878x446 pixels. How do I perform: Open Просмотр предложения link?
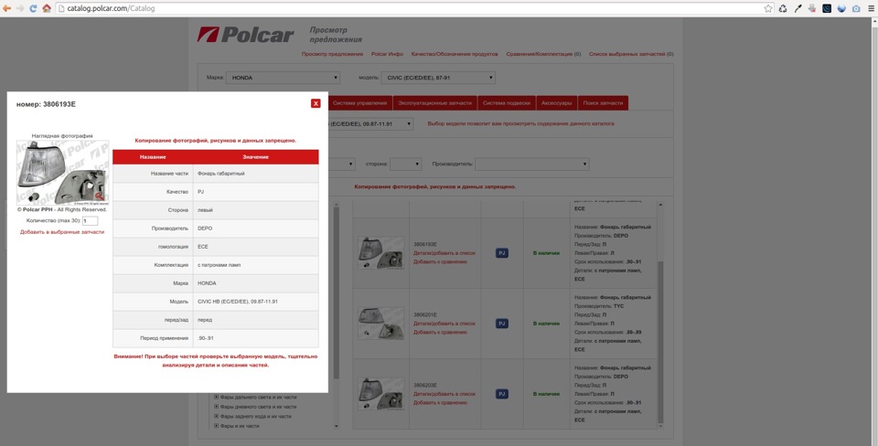point(332,54)
